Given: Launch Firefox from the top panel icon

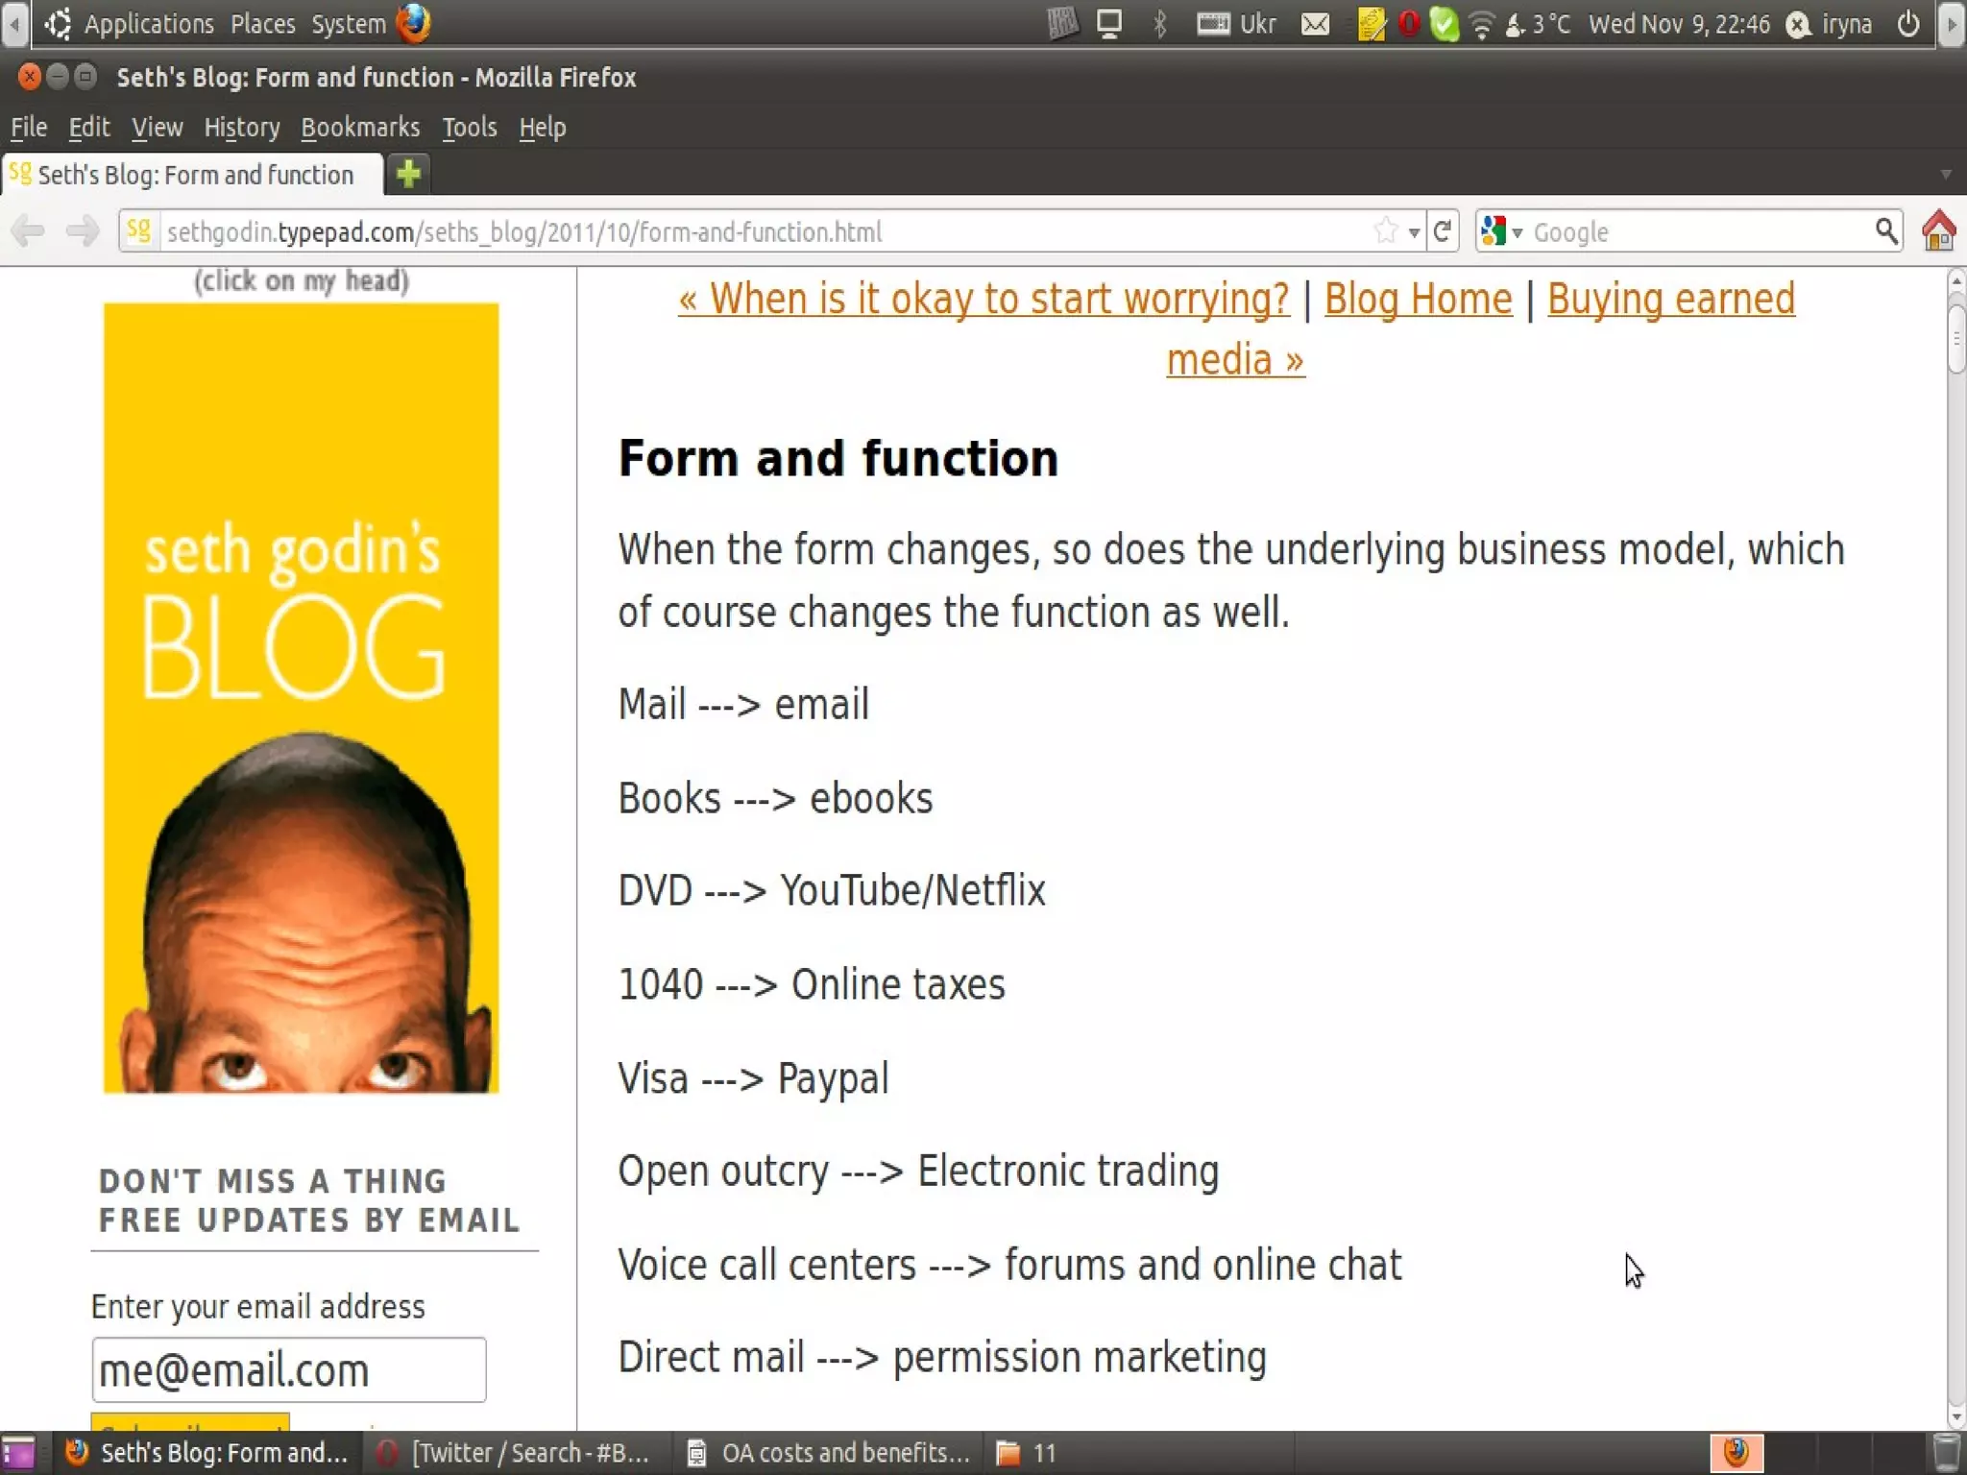Looking at the screenshot, I should pos(414,23).
